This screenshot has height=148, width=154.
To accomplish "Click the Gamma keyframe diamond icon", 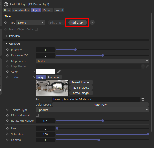I will coord(7,140).
